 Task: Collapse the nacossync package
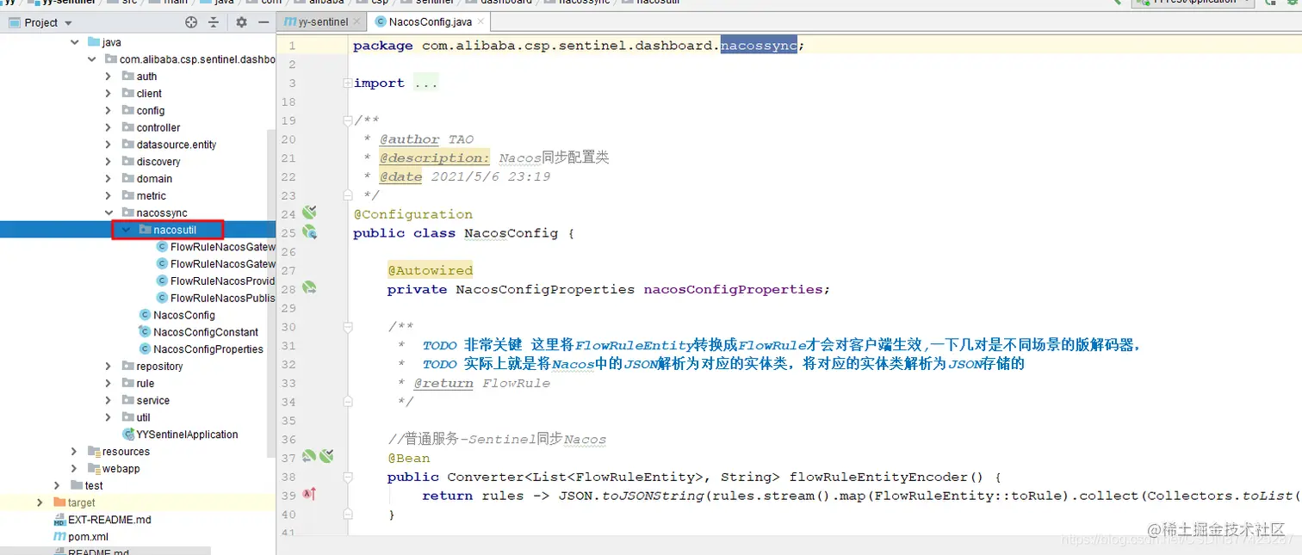click(108, 213)
